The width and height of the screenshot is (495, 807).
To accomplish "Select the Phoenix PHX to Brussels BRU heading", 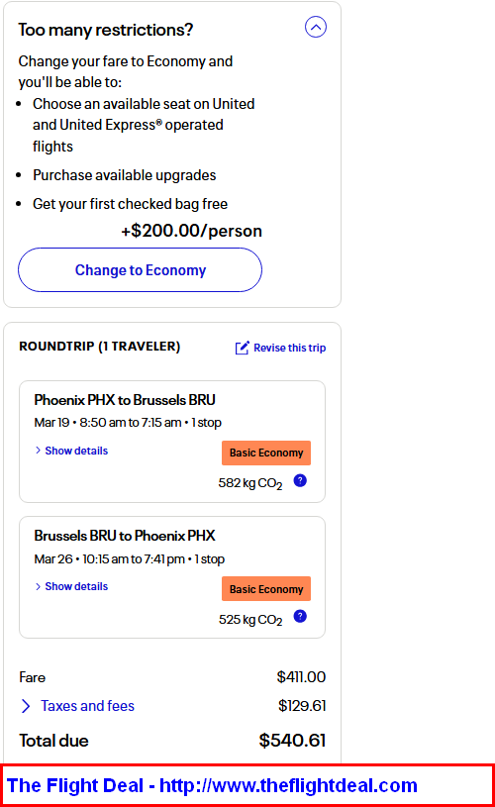I will click(125, 400).
